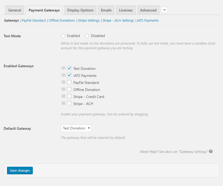Image resolution: width=223 pixels, height=186 pixels.
Task: Click the Disabled label text
Action: (98, 36)
